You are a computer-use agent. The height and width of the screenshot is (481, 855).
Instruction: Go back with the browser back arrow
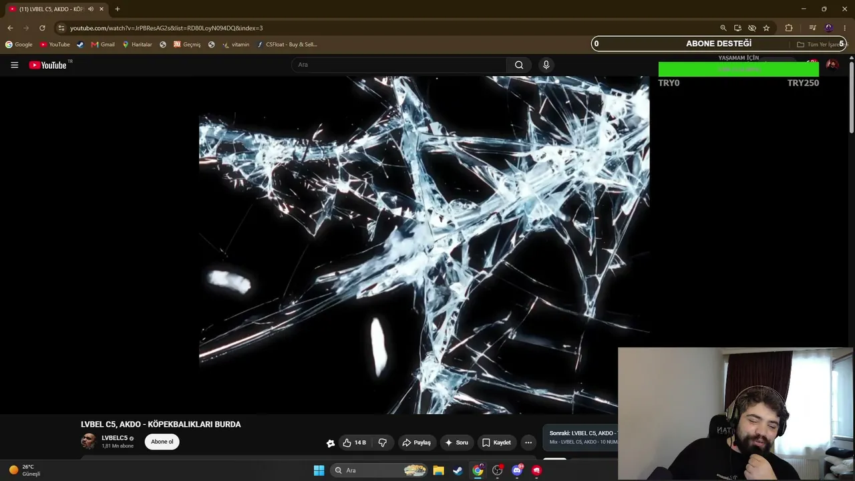click(x=10, y=28)
